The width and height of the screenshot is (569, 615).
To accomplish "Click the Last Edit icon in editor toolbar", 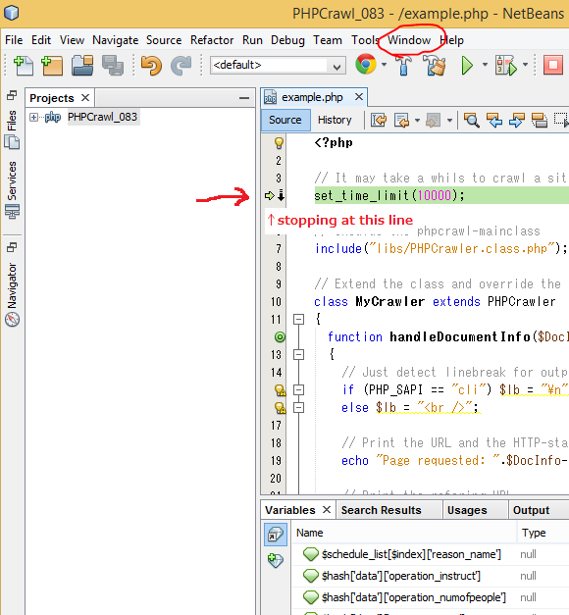I will point(379,120).
